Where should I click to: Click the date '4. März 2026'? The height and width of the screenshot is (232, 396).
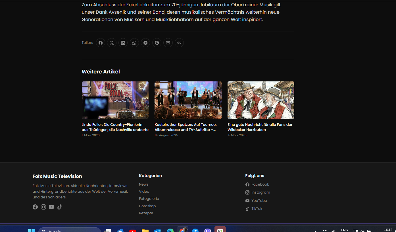click(237, 135)
